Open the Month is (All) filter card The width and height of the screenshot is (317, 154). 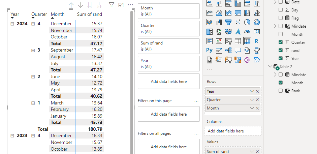tap(169, 11)
